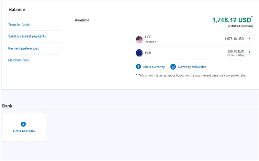Click the Balance heading

(17, 10)
